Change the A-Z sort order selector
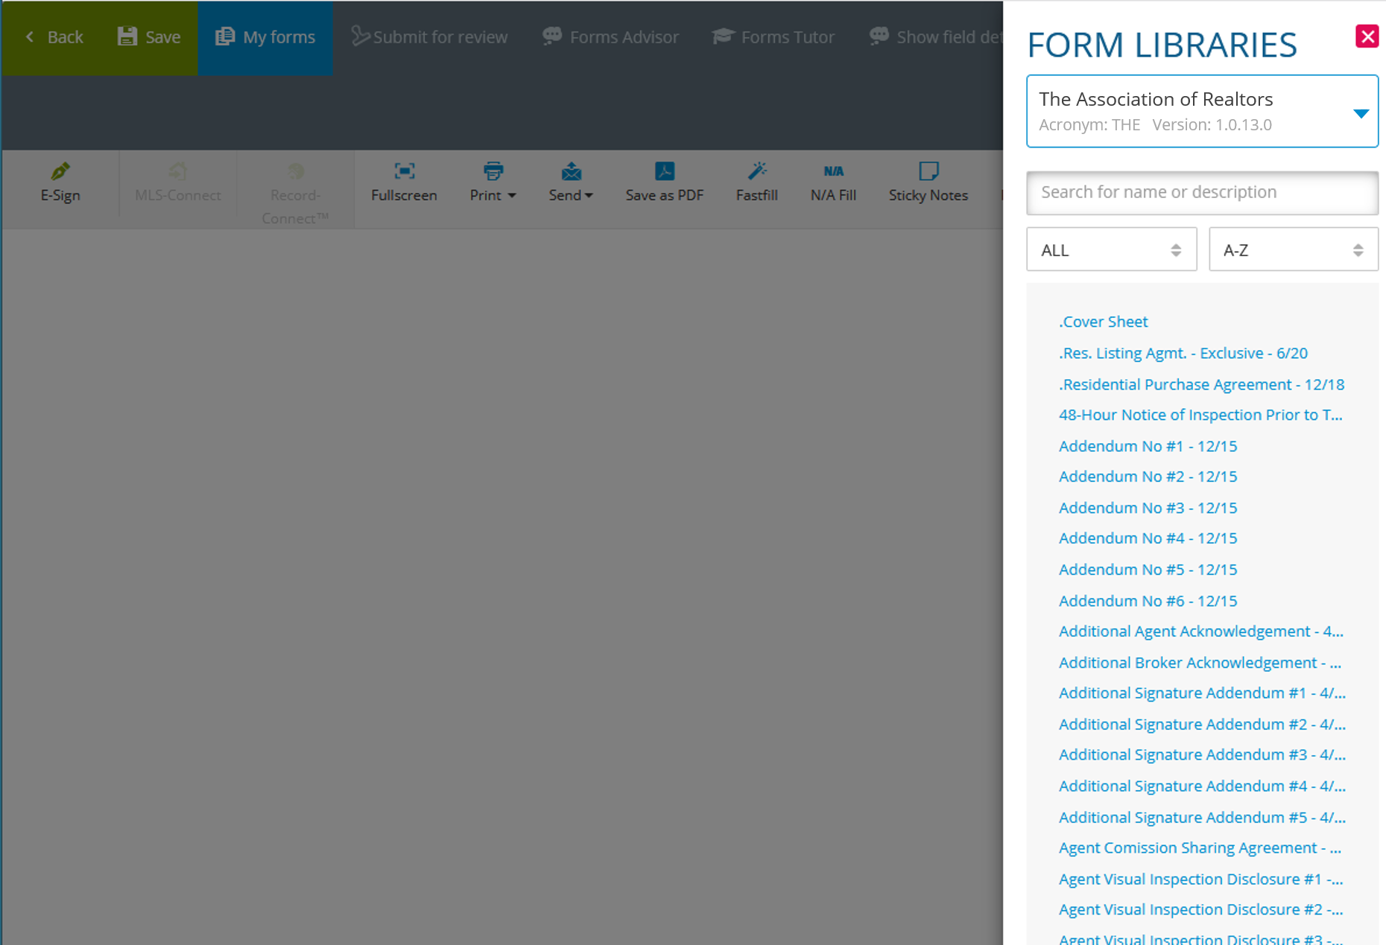 (1293, 249)
